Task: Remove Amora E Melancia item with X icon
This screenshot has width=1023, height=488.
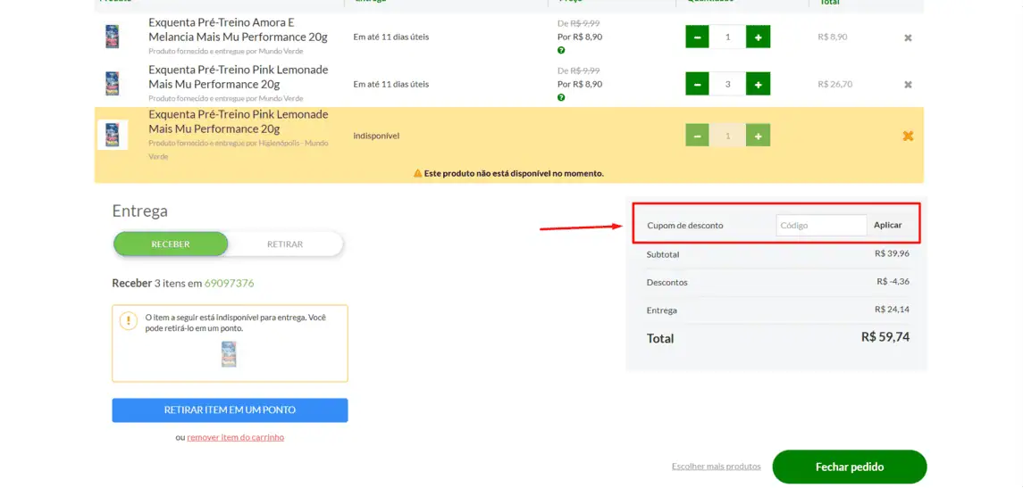Action: pyautogui.click(x=908, y=37)
